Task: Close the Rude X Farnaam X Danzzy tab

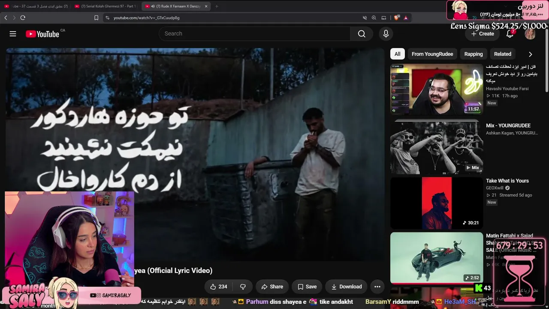Action: tap(206, 6)
